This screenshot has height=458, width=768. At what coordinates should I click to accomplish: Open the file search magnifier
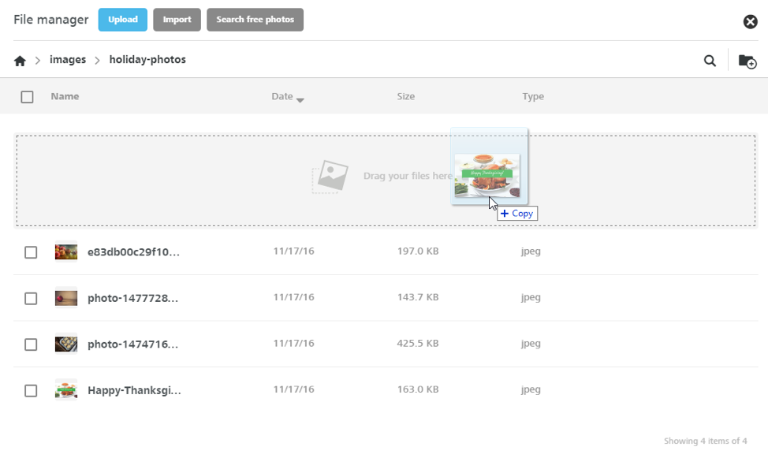coord(710,61)
